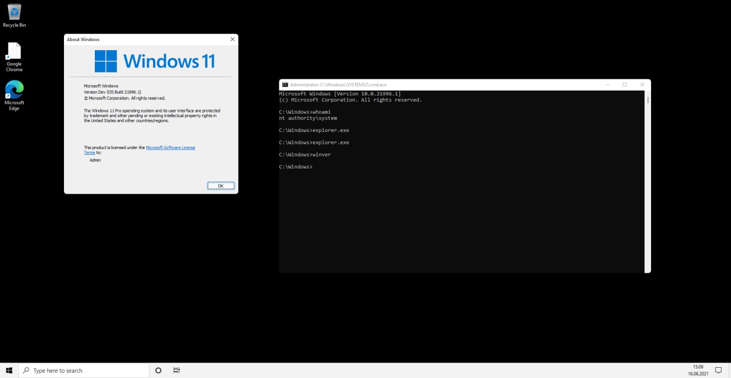Open the Microsoft Software License Terms link
The image size is (731, 378).
pos(139,150)
